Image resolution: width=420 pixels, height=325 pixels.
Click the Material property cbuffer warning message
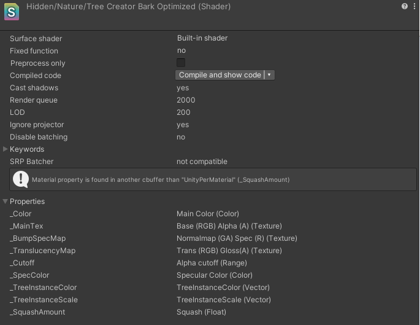pos(161,180)
